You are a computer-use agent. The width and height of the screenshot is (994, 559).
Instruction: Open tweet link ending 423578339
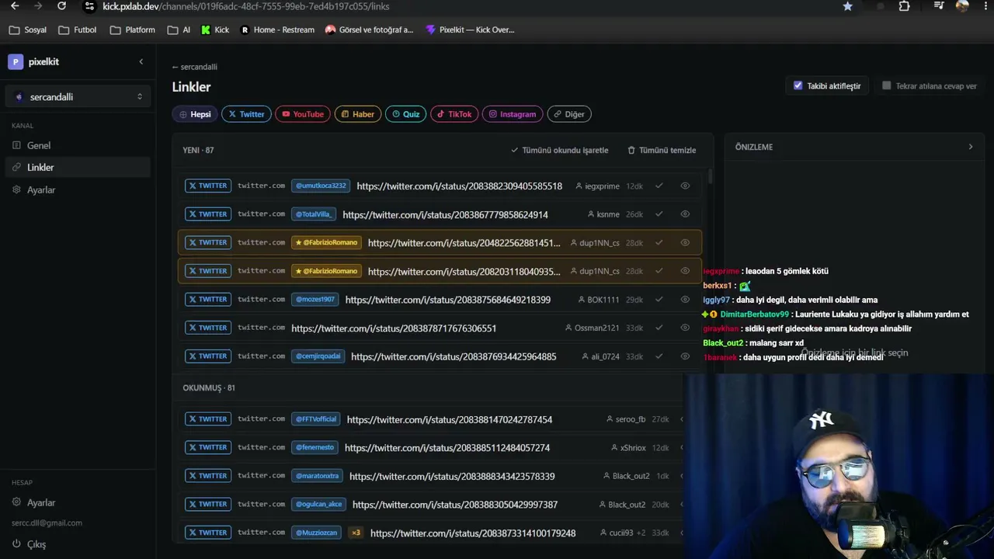click(x=452, y=477)
